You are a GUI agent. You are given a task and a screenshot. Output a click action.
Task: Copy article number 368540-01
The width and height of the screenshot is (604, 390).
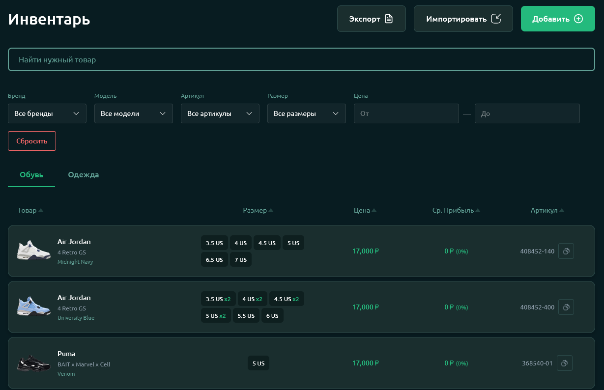point(565,363)
